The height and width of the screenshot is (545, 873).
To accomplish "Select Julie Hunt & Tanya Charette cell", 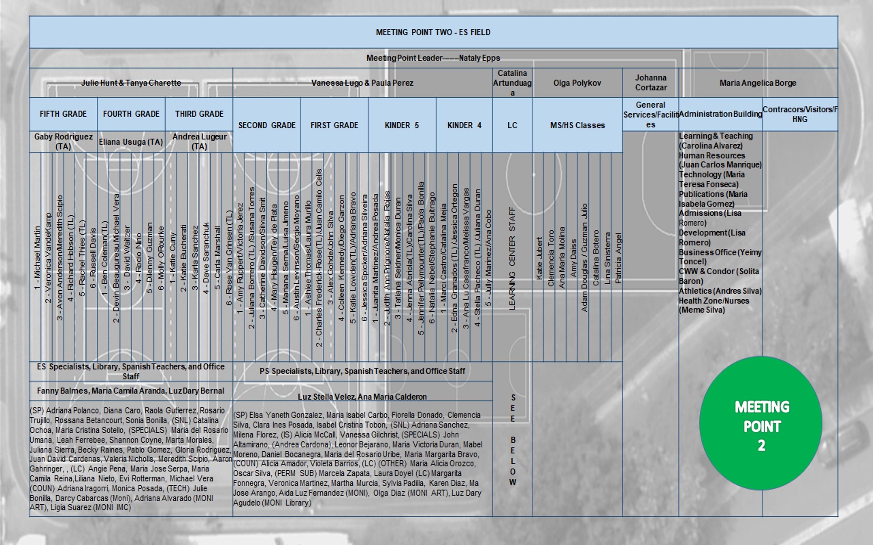I will [x=131, y=83].
